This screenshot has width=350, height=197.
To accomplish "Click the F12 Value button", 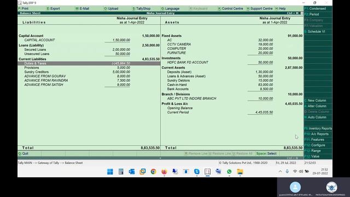I will pos(318,157).
